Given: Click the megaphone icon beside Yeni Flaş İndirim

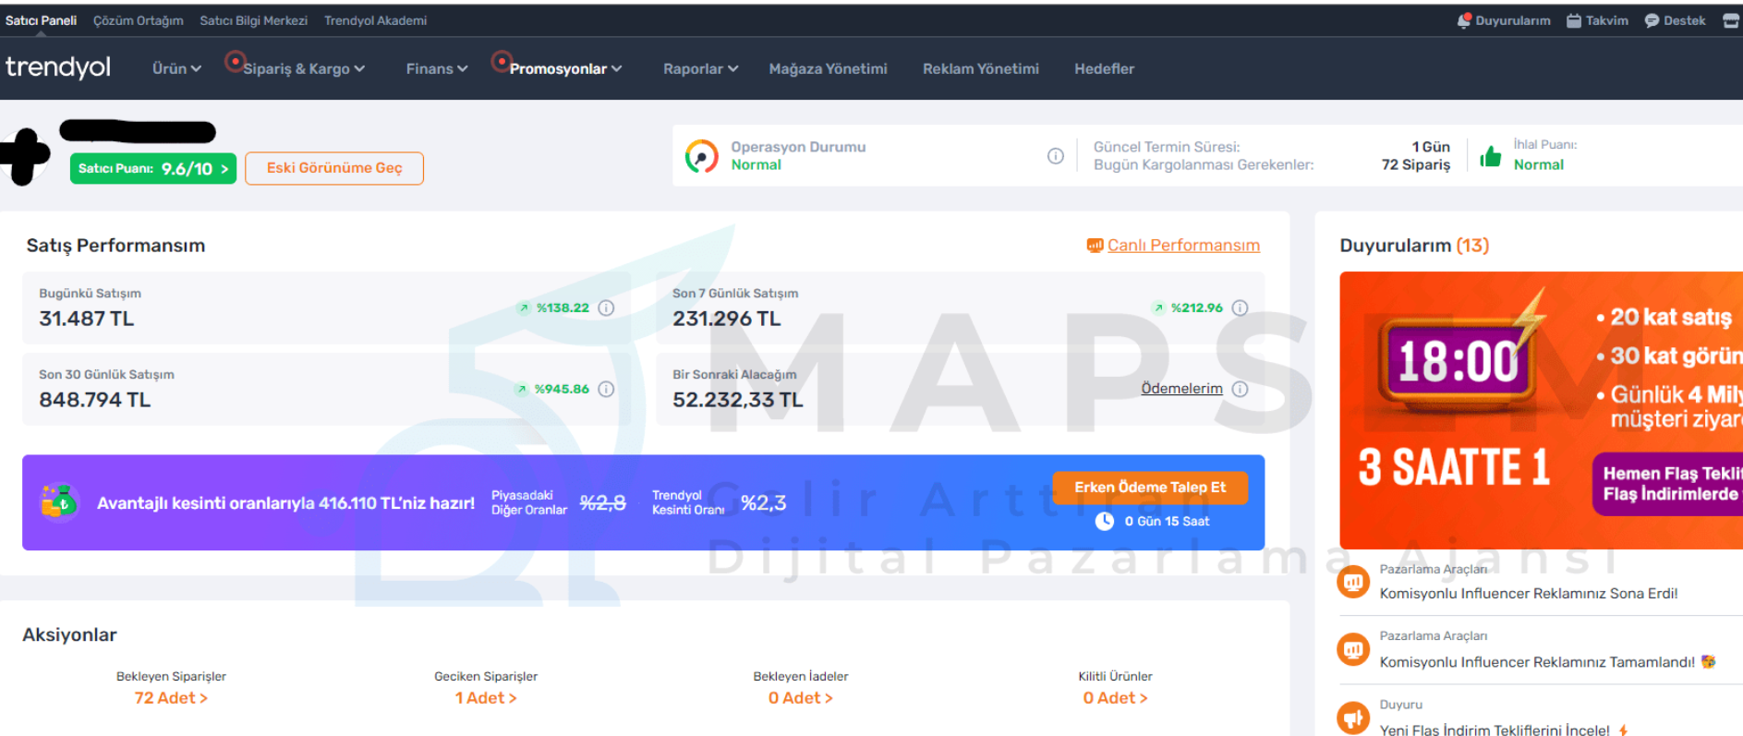Looking at the screenshot, I should [1353, 718].
